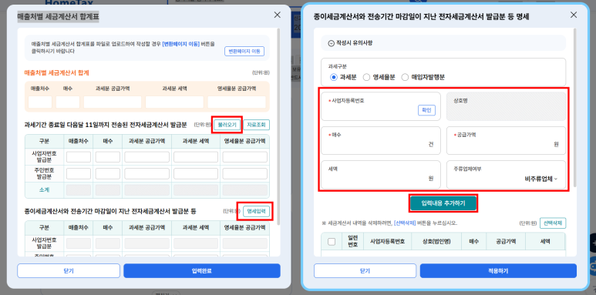Click the 영세율분 공급가액 total field in the 합계 section
Image resolution: width=596 pixels, height=295 pixels.
pos(237,102)
